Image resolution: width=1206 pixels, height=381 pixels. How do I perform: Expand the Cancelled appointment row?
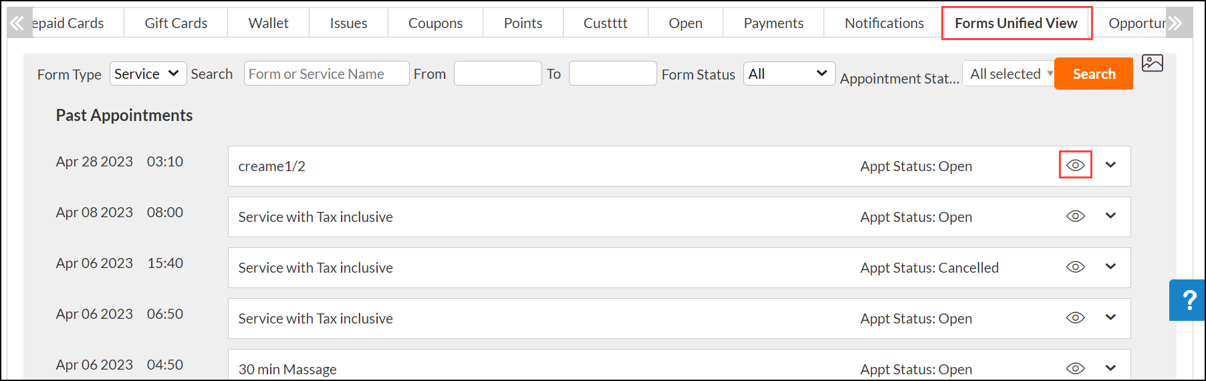(x=1110, y=267)
